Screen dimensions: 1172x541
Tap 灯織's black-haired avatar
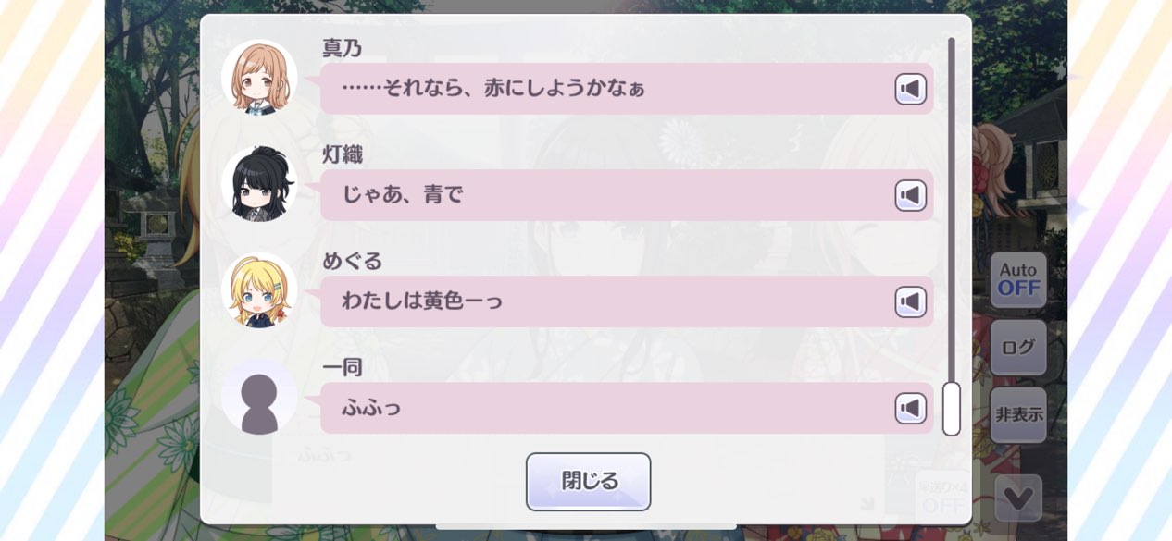(x=259, y=184)
